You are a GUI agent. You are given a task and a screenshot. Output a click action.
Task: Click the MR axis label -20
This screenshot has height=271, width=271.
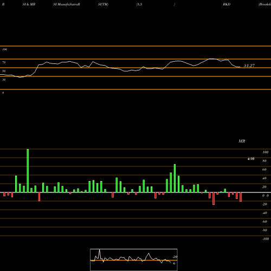click(264, 204)
